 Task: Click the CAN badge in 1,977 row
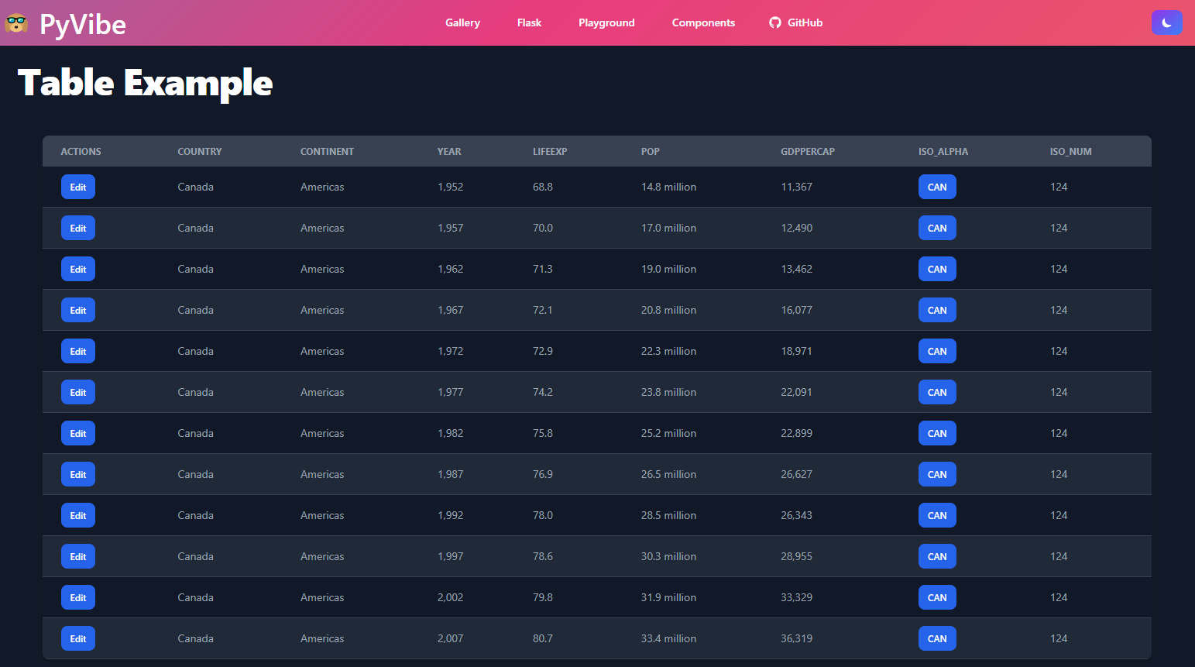937,392
